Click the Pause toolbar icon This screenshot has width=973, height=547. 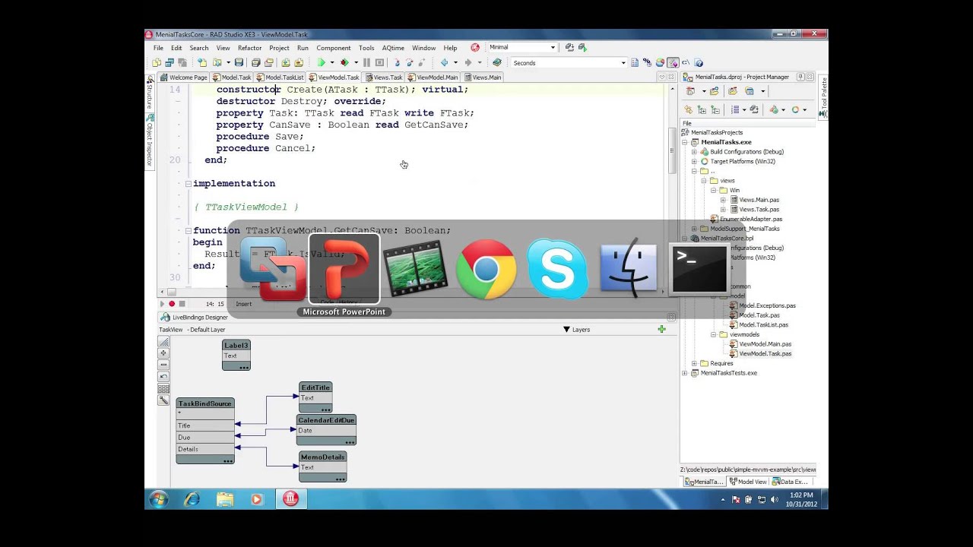coord(366,62)
